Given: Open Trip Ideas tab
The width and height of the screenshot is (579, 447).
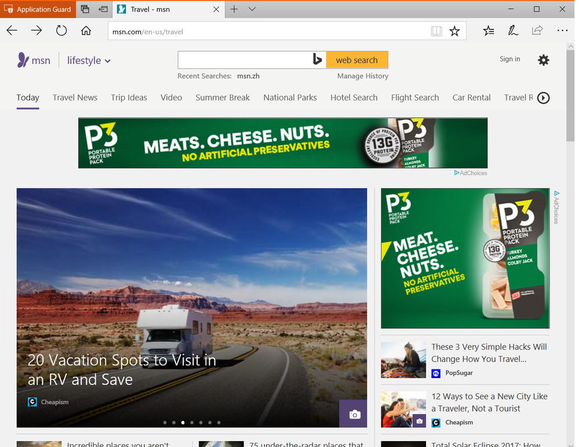Looking at the screenshot, I should [129, 97].
